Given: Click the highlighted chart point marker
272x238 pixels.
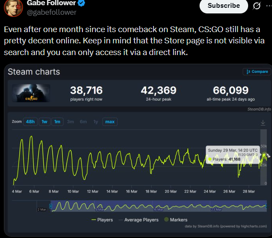Looking at the screenshot, I should click(264, 154).
